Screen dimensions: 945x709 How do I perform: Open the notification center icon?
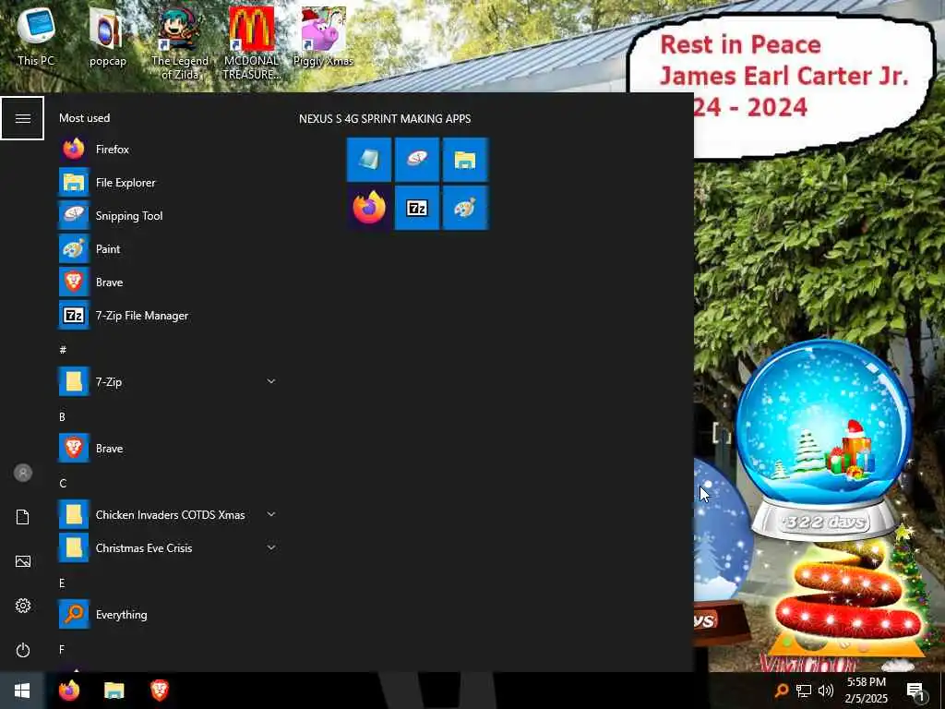coord(915,691)
